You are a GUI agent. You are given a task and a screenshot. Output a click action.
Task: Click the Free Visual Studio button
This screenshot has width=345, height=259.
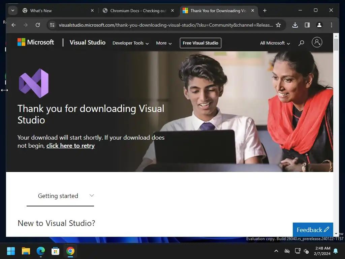(x=200, y=43)
